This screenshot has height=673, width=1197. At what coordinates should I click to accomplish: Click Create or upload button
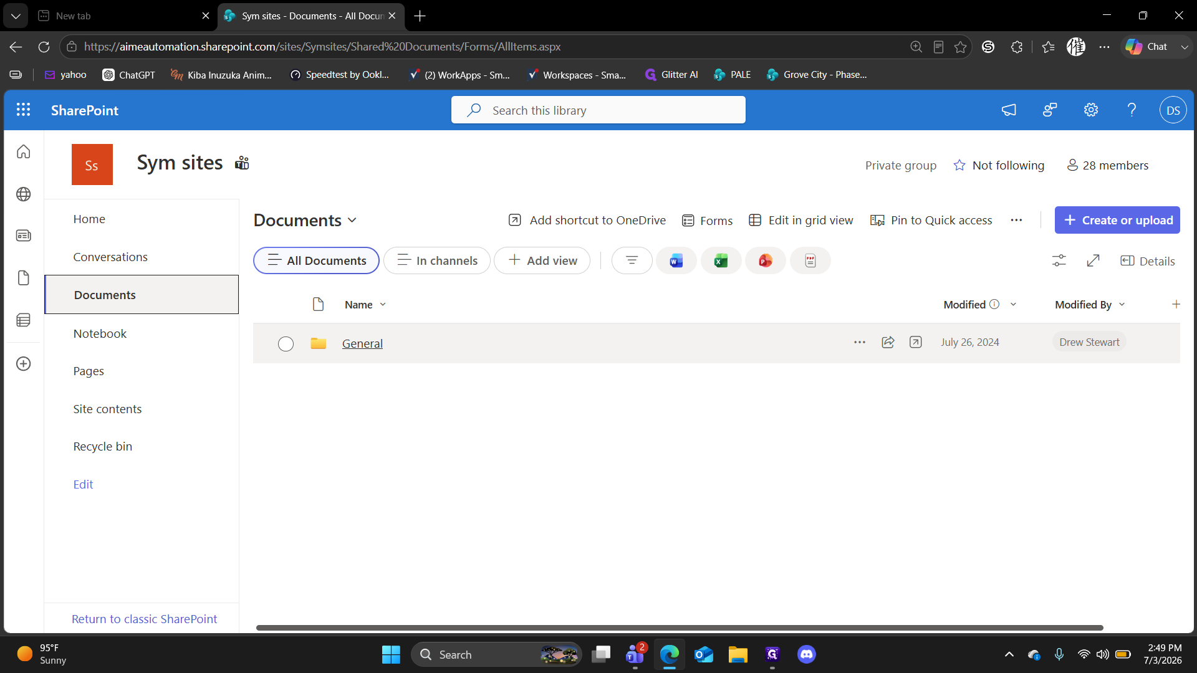1117,220
